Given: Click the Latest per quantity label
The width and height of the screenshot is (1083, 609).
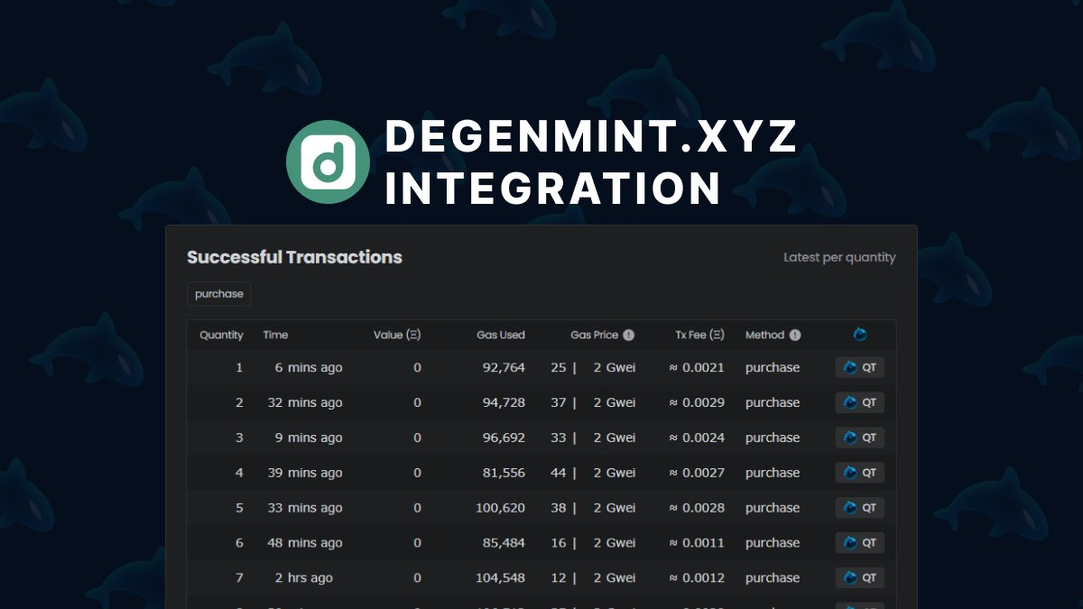Looking at the screenshot, I should coord(839,257).
